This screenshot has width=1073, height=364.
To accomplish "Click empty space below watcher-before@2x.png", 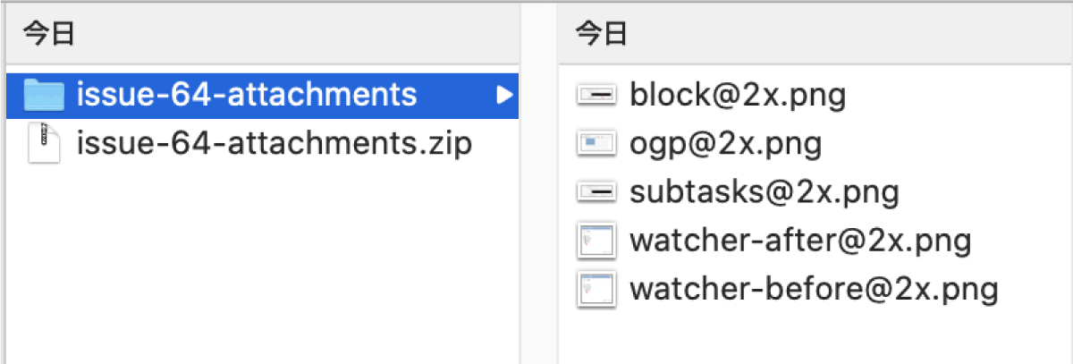I will 815,339.
